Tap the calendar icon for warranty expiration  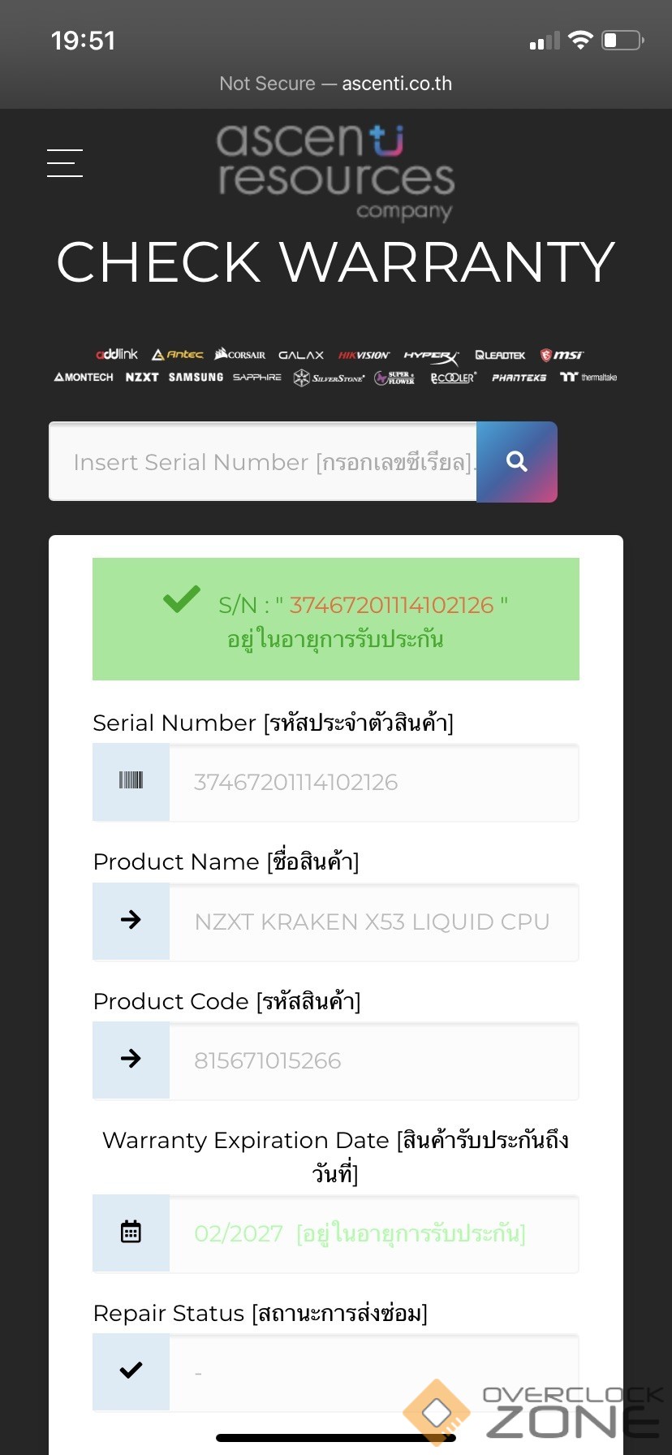tap(131, 1233)
